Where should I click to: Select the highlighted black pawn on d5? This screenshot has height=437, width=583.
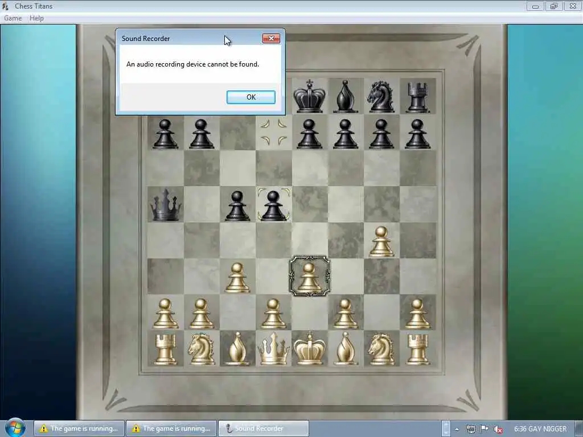pyautogui.click(x=273, y=205)
